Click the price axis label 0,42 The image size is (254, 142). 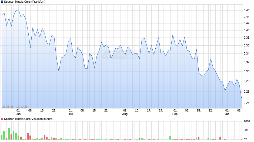point(246,23)
